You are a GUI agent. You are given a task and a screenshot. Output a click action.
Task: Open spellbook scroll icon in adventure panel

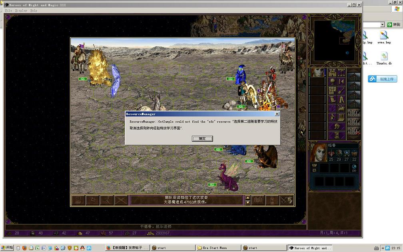point(332,100)
